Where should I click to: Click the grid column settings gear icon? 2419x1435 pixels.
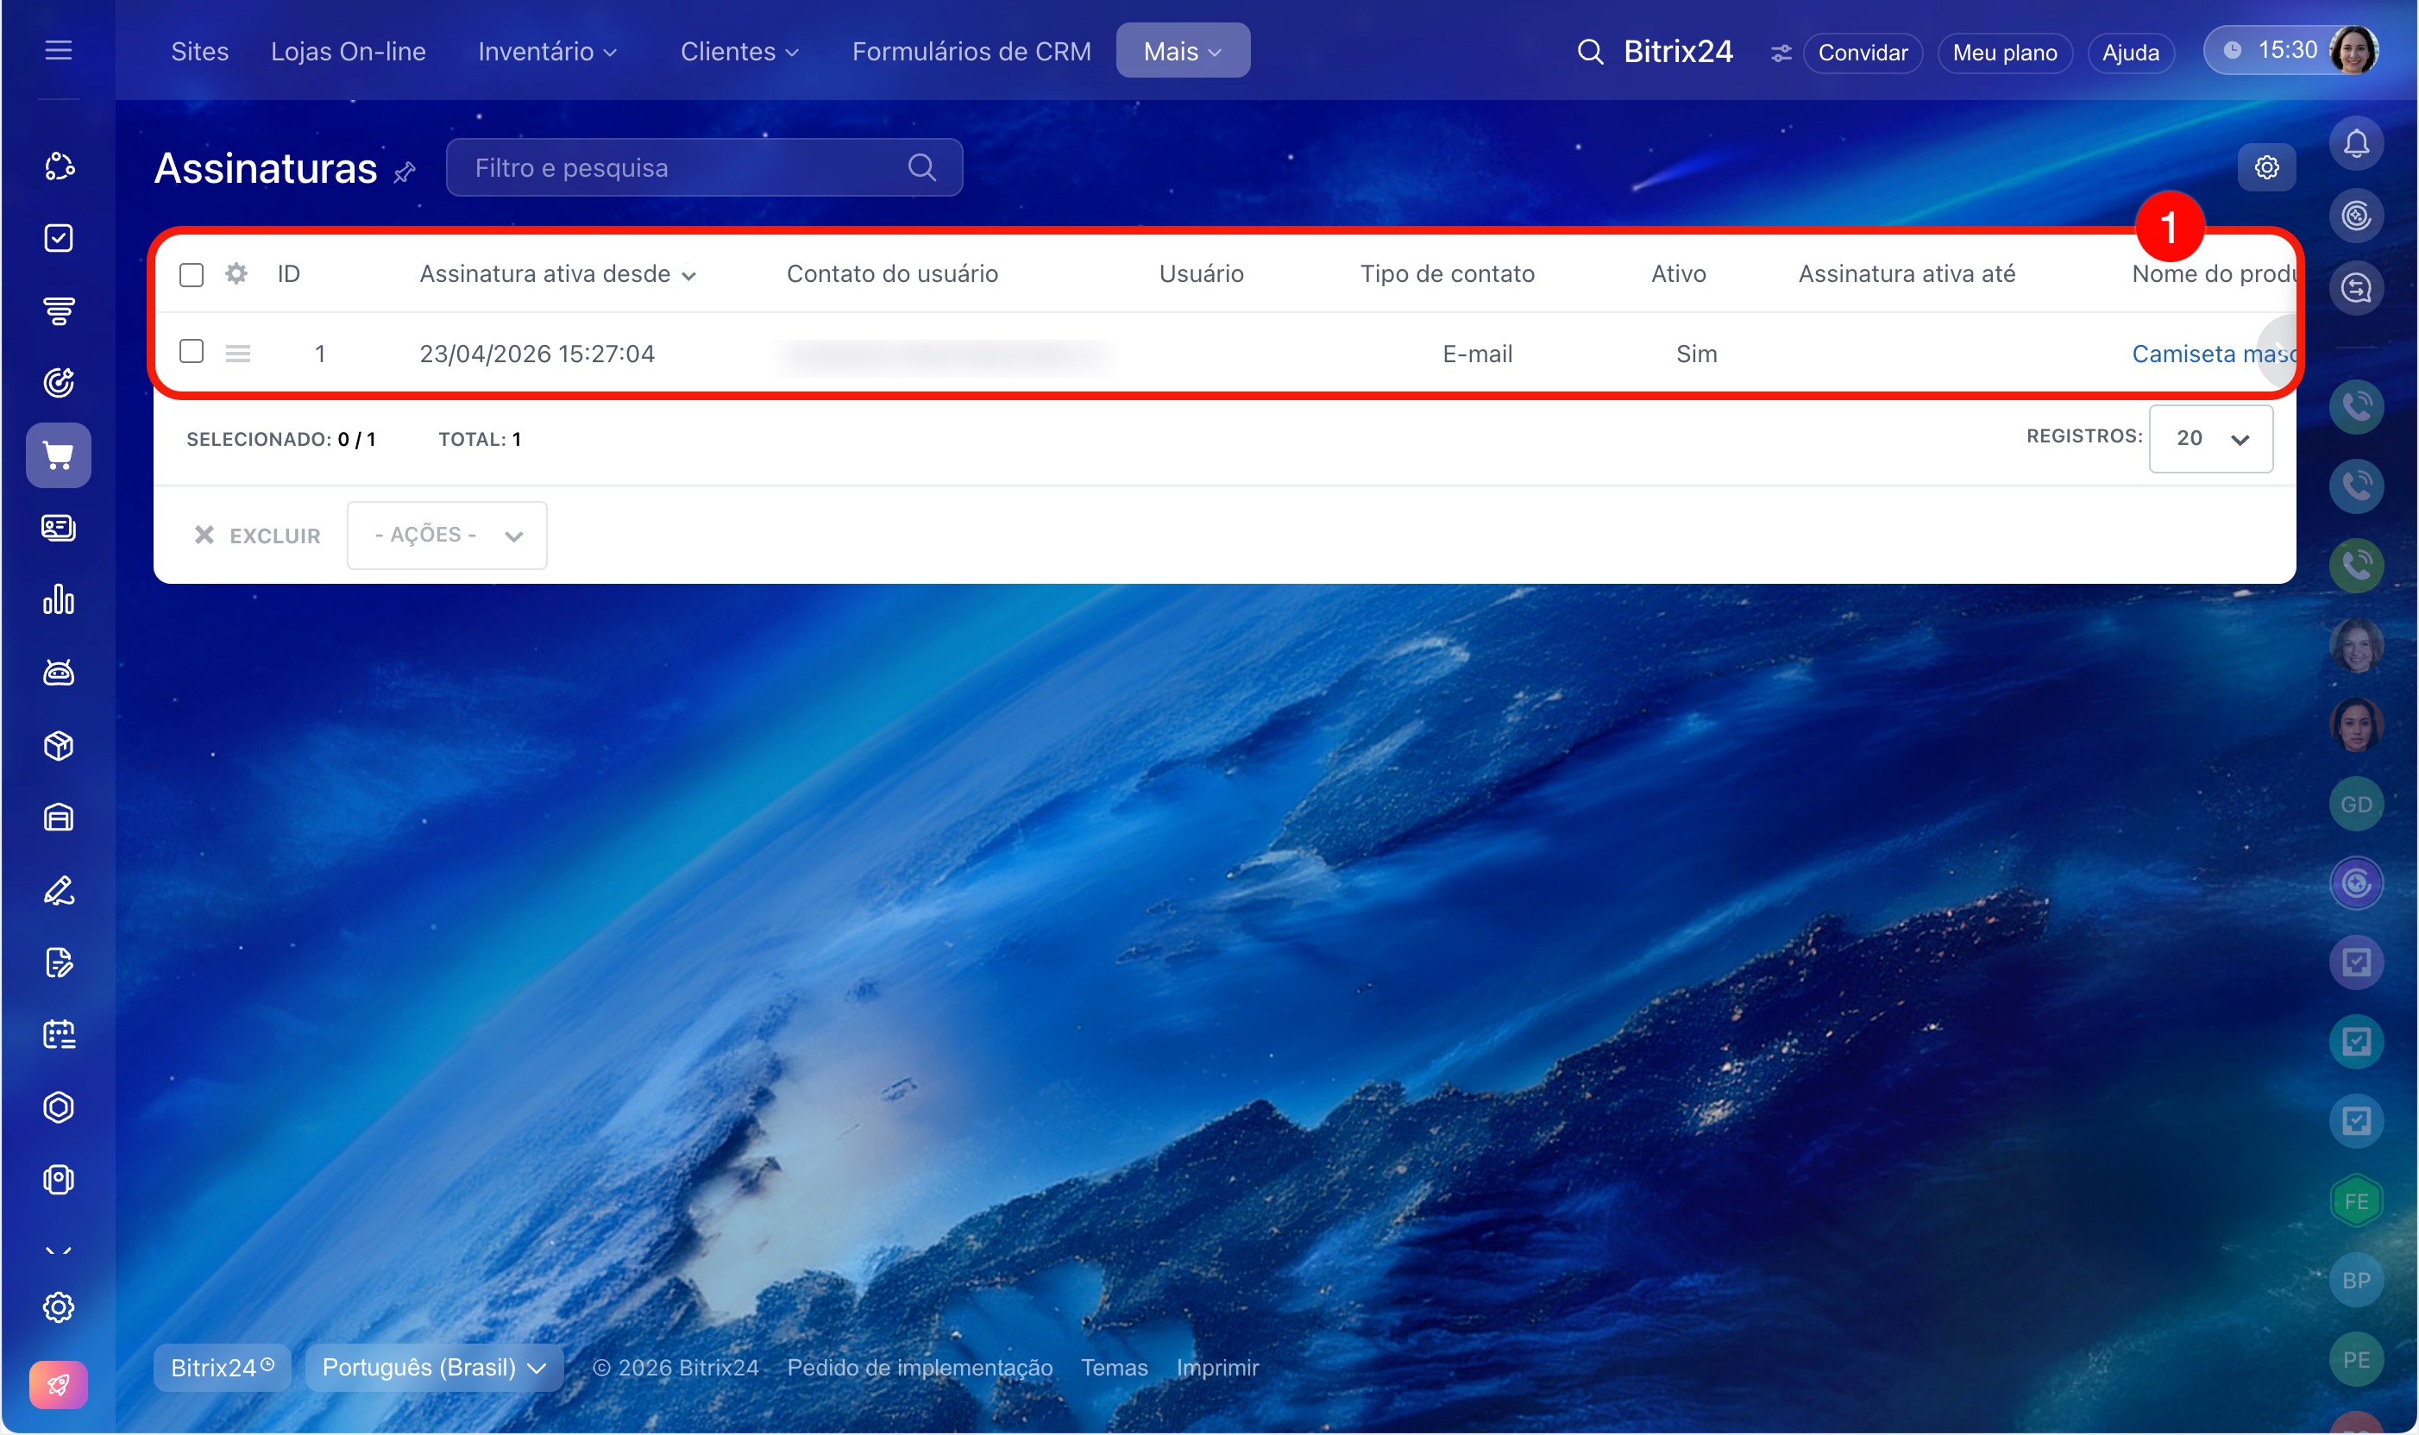(x=236, y=273)
